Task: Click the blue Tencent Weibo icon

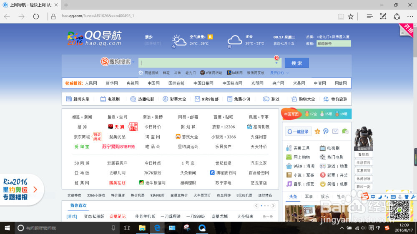Action: (326, 131)
